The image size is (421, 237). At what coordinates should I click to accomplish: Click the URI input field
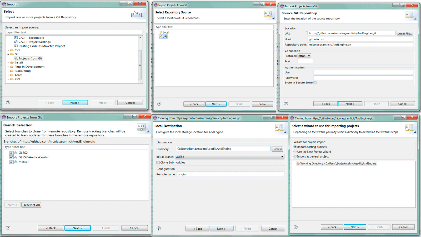pos(352,33)
